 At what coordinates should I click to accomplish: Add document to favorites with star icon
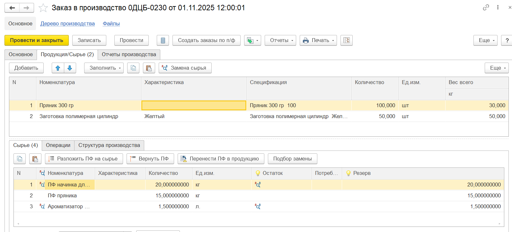(43, 8)
